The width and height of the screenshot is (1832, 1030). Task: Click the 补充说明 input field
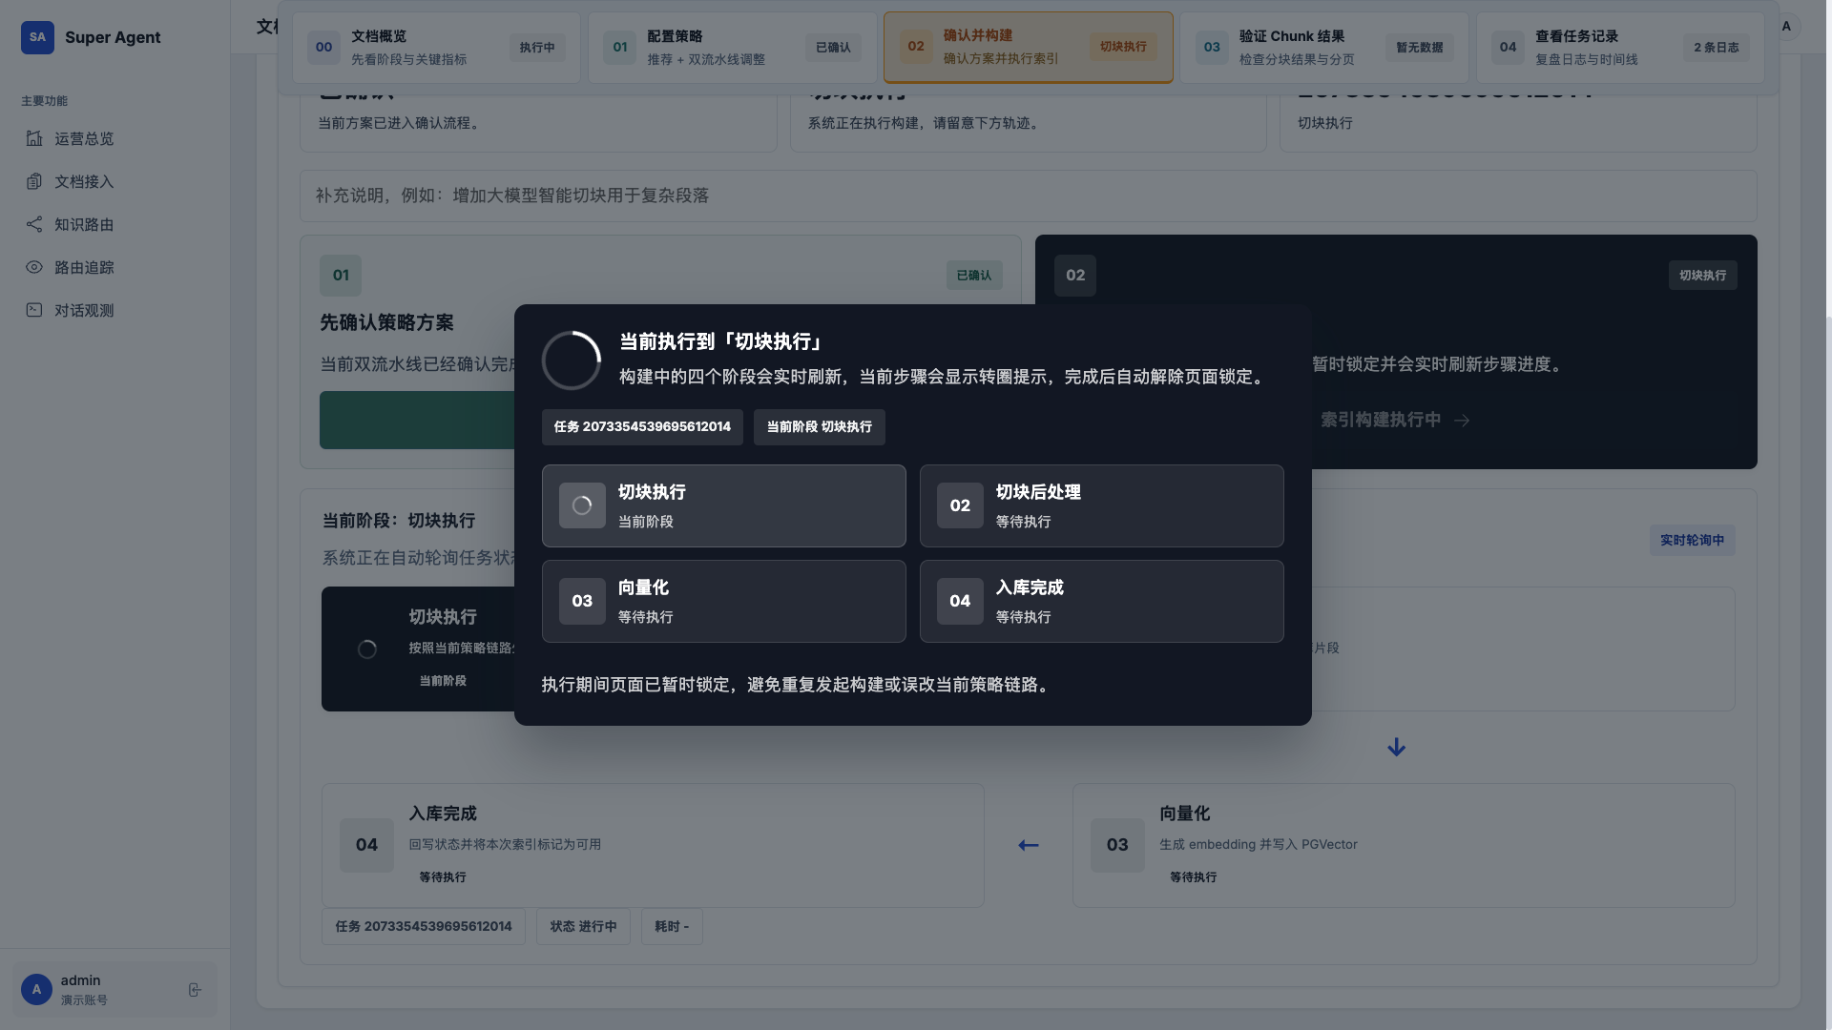1028,196
